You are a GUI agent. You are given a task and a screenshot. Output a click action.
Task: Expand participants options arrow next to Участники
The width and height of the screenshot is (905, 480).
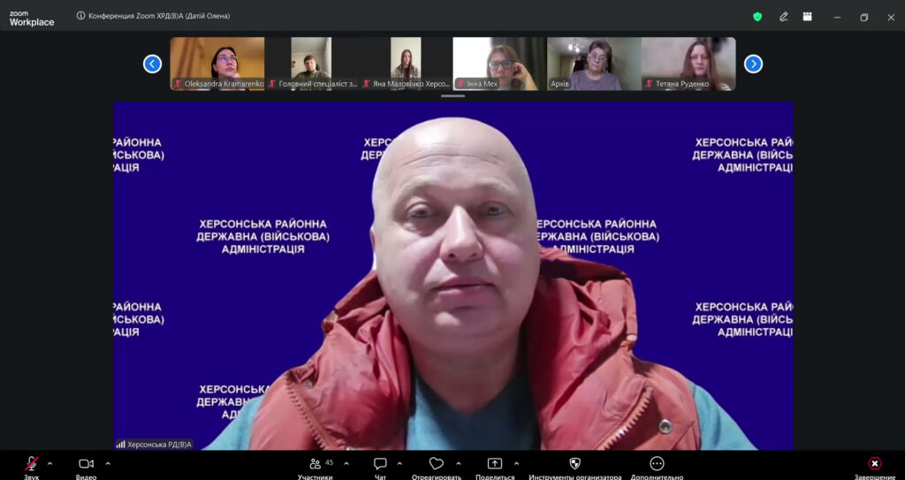(x=346, y=463)
